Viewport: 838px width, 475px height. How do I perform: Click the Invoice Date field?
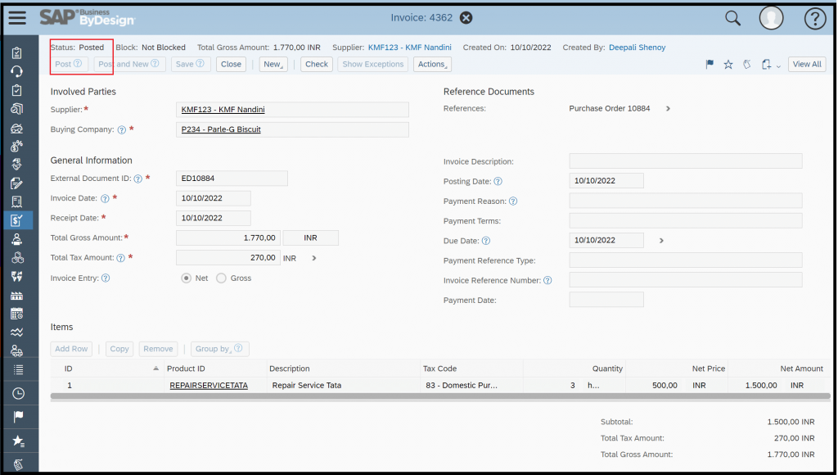pos(214,198)
